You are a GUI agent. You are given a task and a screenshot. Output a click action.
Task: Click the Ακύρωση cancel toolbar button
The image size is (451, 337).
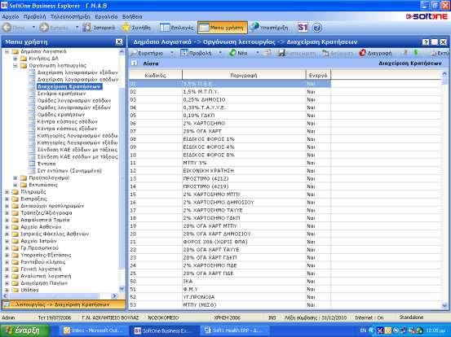pyautogui.click(x=338, y=53)
